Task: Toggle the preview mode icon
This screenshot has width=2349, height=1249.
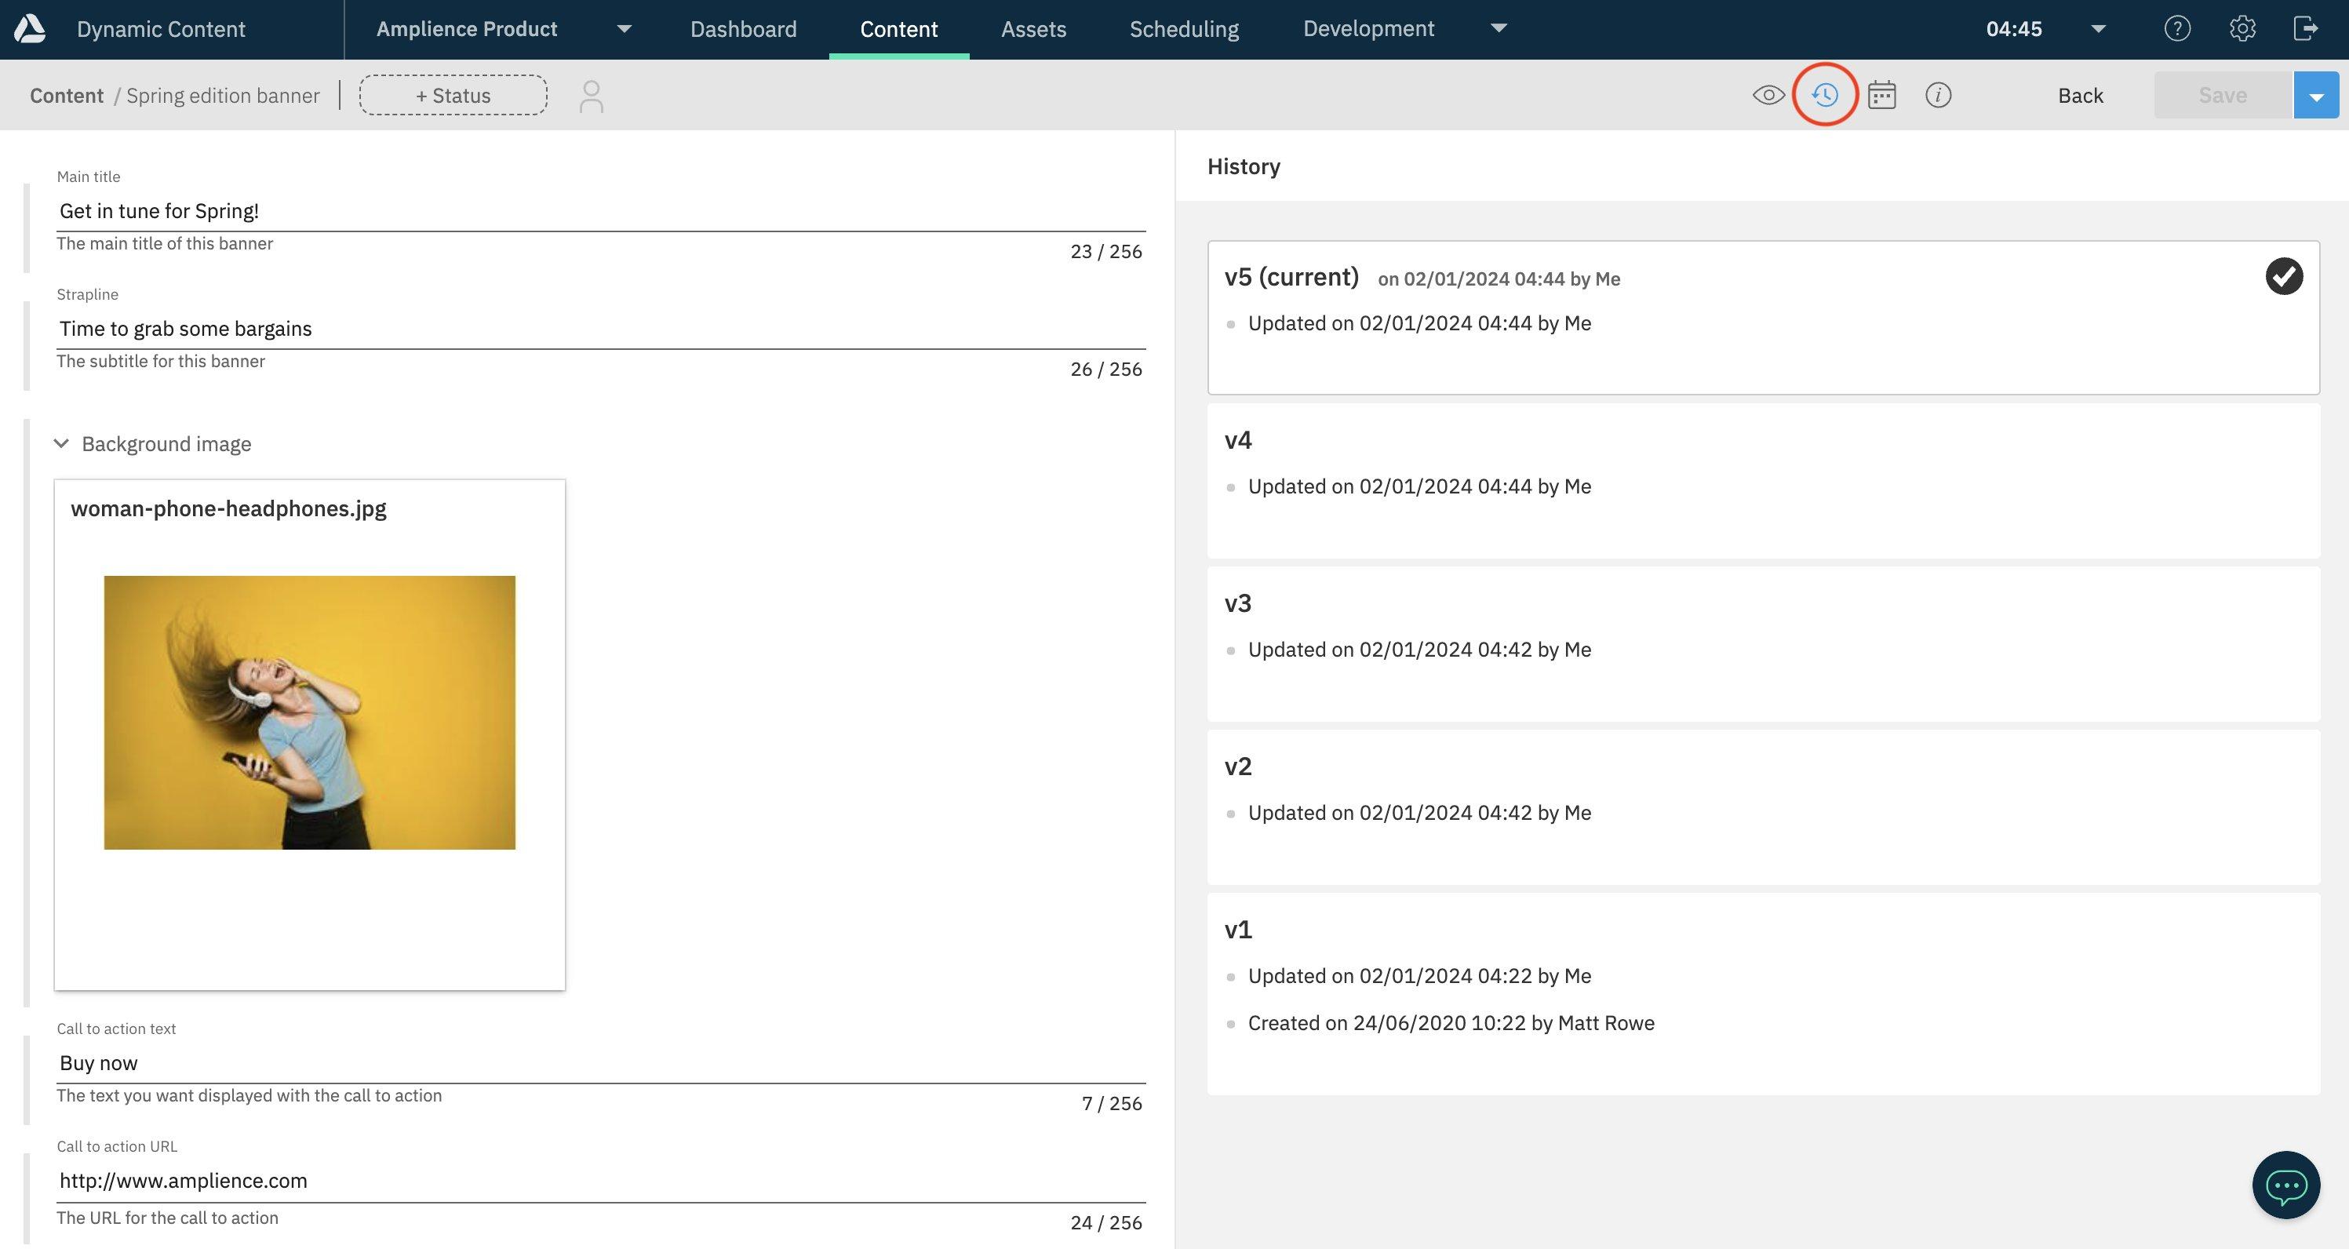Action: pyautogui.click(x=1768, y=95)
